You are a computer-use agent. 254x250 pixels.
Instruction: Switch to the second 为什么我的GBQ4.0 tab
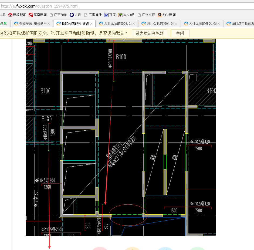(159, 23)
